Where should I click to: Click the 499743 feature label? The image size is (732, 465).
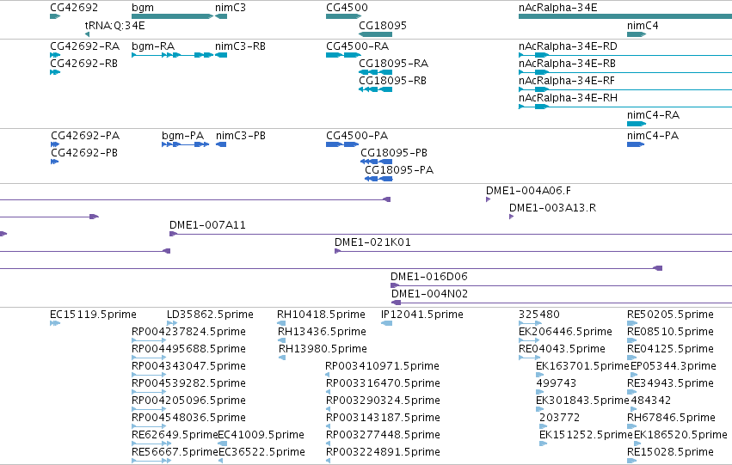click(556, 383)
